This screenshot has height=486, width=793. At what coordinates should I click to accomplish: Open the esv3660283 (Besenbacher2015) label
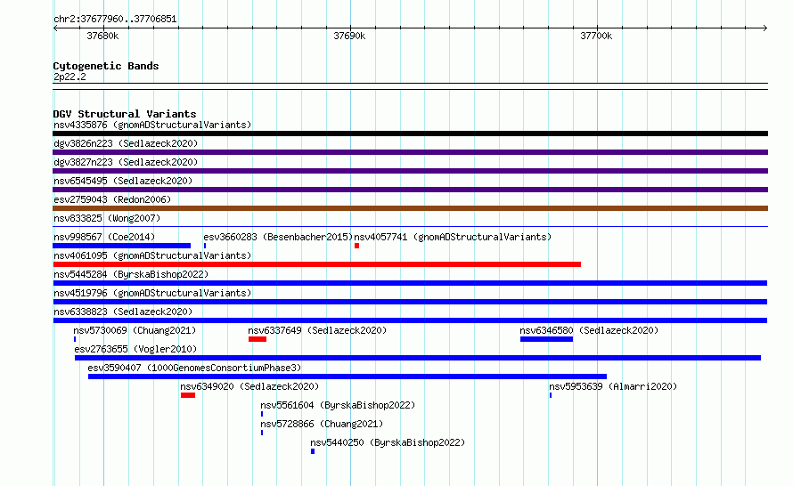pos(278,237)
